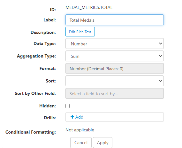Image resolution: width=182 pixels, height=148 pixels.
Task: Click the 'Select a field to sort by' box
Action: pyautogui.click(x=115, y=93)
